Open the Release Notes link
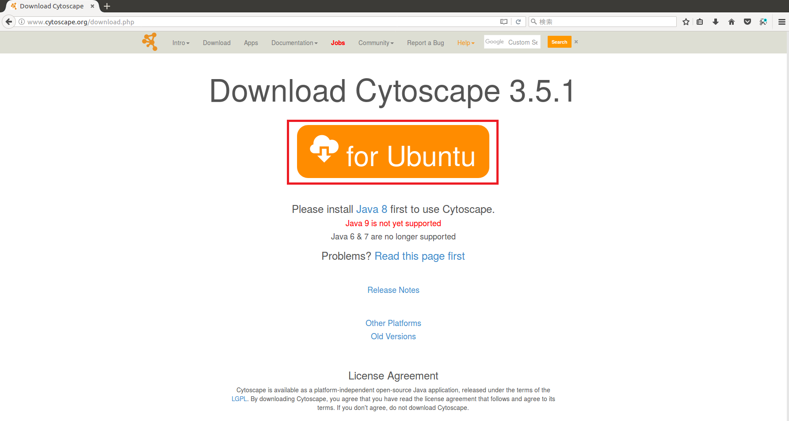The width and height of the screenshot is (789, 421). click(x=393, y=290)
